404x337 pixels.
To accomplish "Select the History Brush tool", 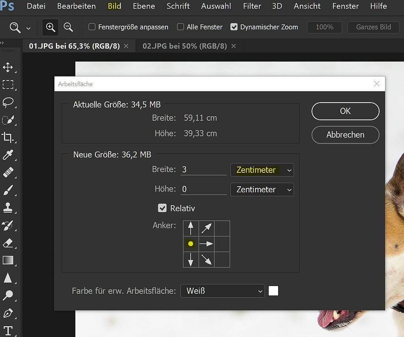I will pyautogui.click(x=8, y=225).
